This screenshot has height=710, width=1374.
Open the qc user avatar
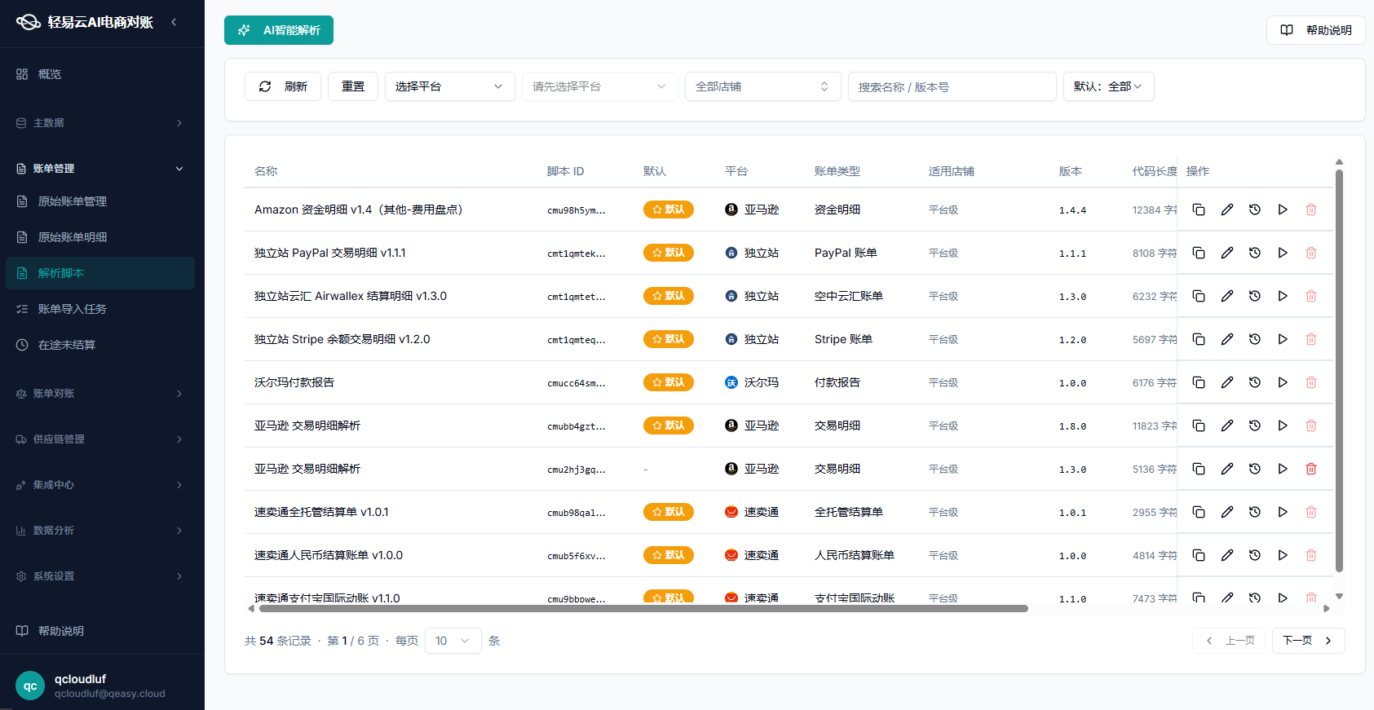coord(30,686)
